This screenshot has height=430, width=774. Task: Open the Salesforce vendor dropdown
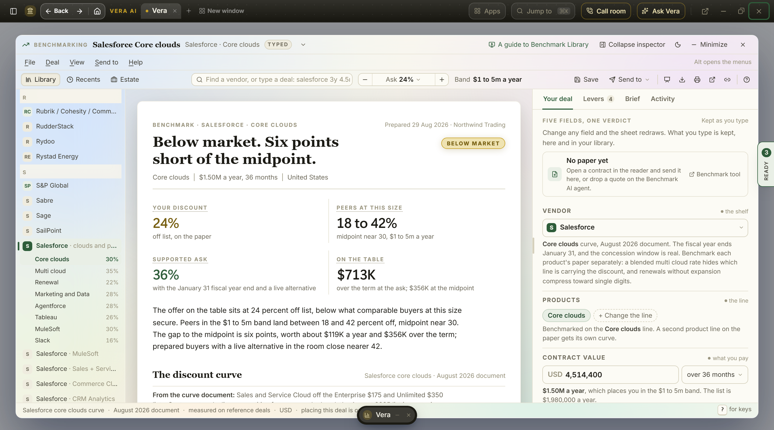tap(645, 227)
